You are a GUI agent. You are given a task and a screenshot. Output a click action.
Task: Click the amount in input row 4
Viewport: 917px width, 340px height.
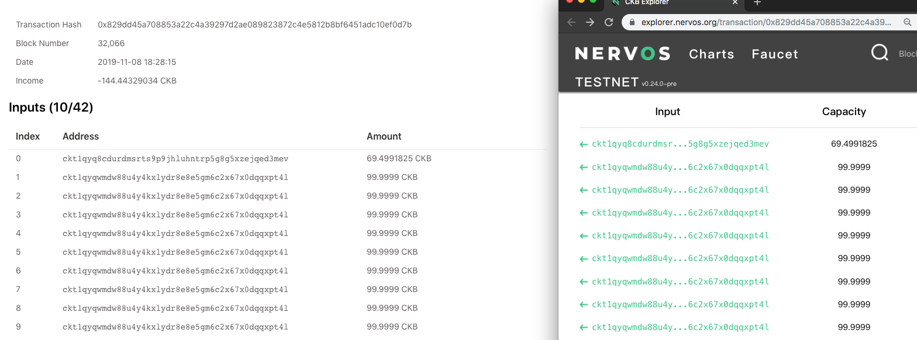pyautogui.click(x=392, y=233)
